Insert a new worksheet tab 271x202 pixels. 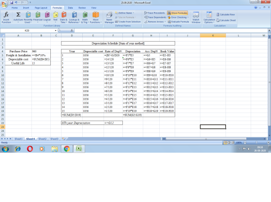pyautogui.click(x=63, y=139)
